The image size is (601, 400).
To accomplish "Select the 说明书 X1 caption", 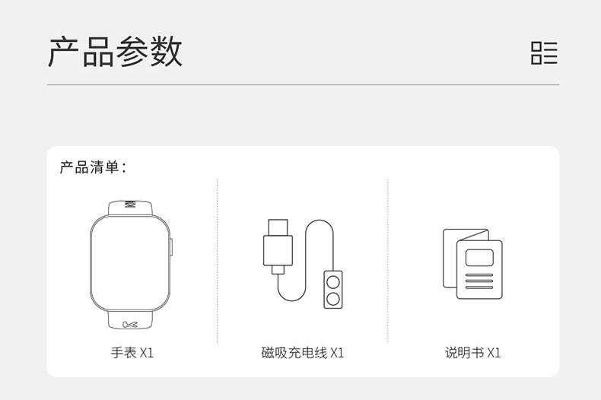I will click(473, 353).
